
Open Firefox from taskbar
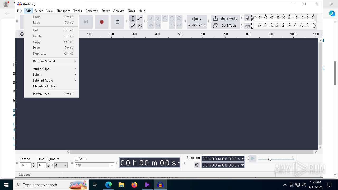(134, 185)
